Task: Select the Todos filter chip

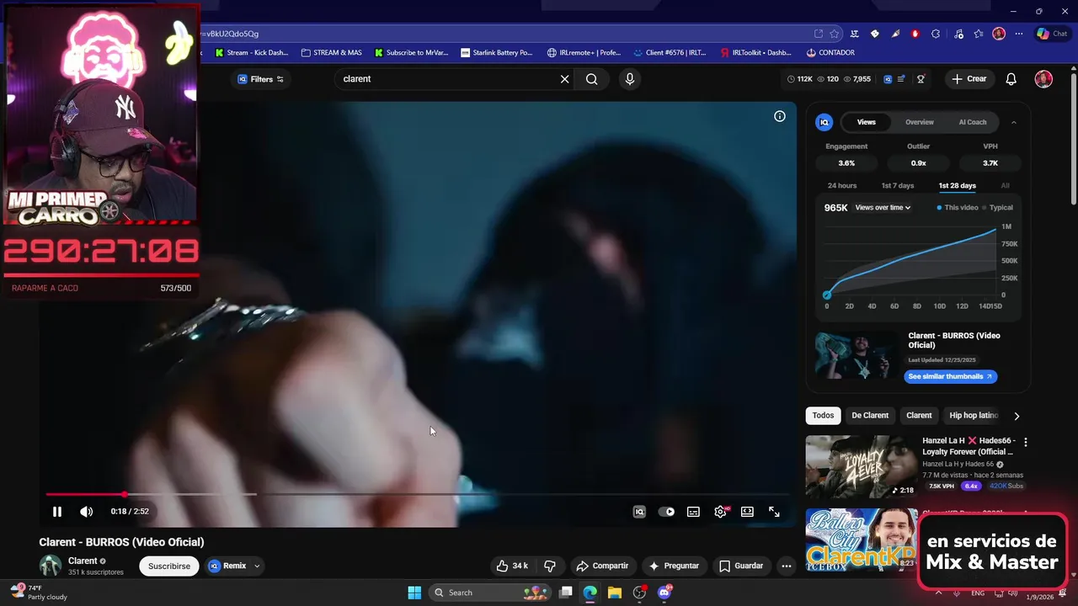Action: click(x=824, y=416)
